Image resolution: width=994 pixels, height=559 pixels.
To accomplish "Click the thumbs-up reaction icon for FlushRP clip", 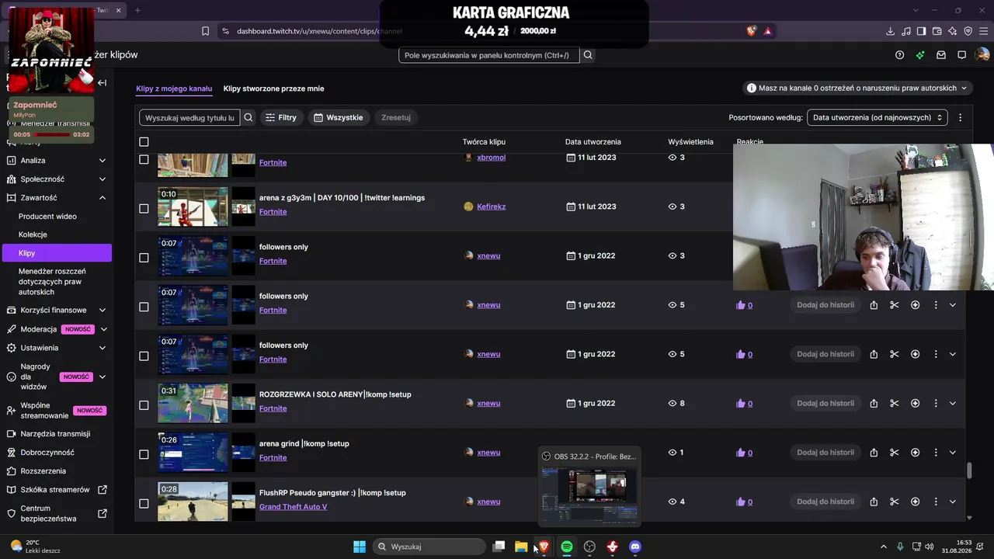I will coord(740,502).
